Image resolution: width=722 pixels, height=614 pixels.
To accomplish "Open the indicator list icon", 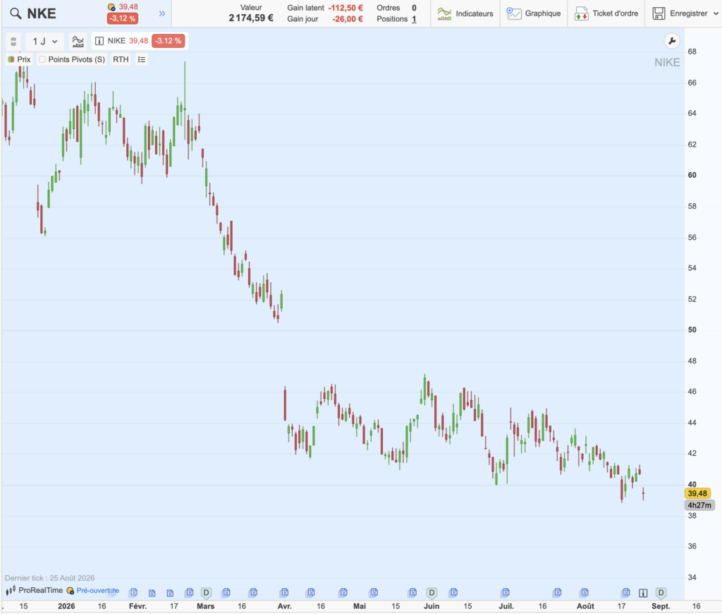I will pos(141,59).
